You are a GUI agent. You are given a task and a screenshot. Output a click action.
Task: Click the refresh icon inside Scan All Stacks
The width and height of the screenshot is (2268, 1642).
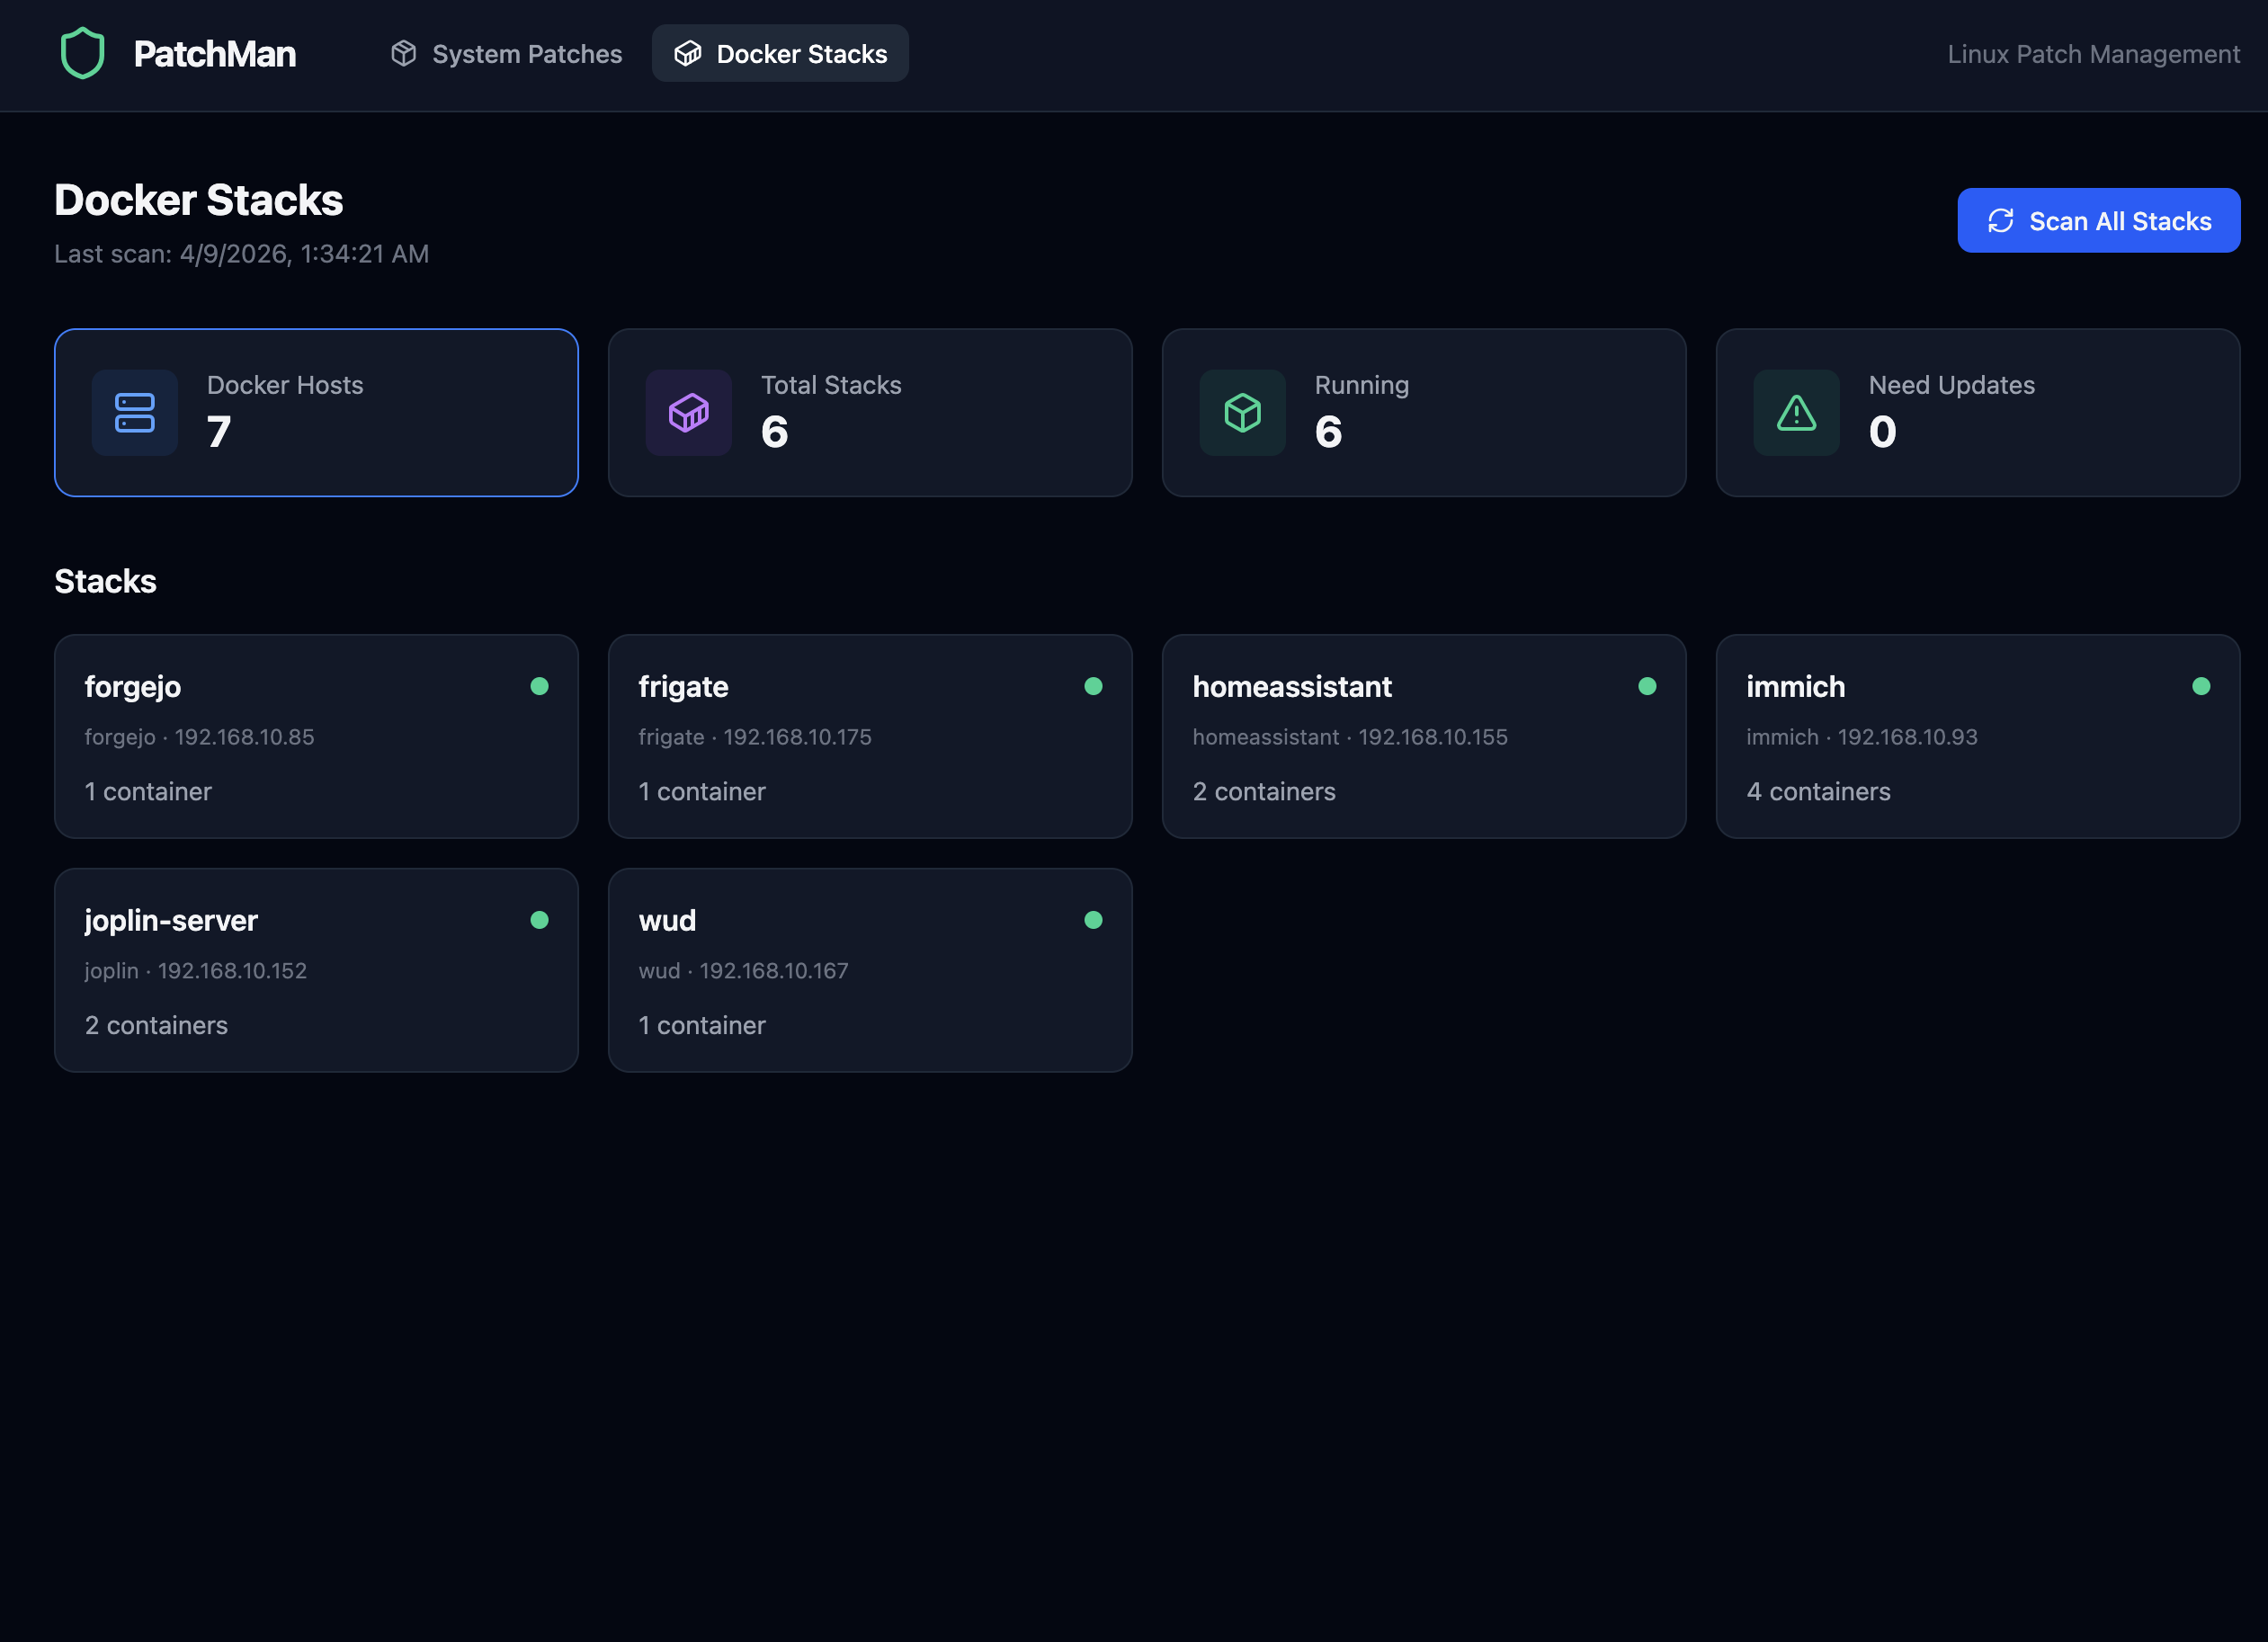2000,220
